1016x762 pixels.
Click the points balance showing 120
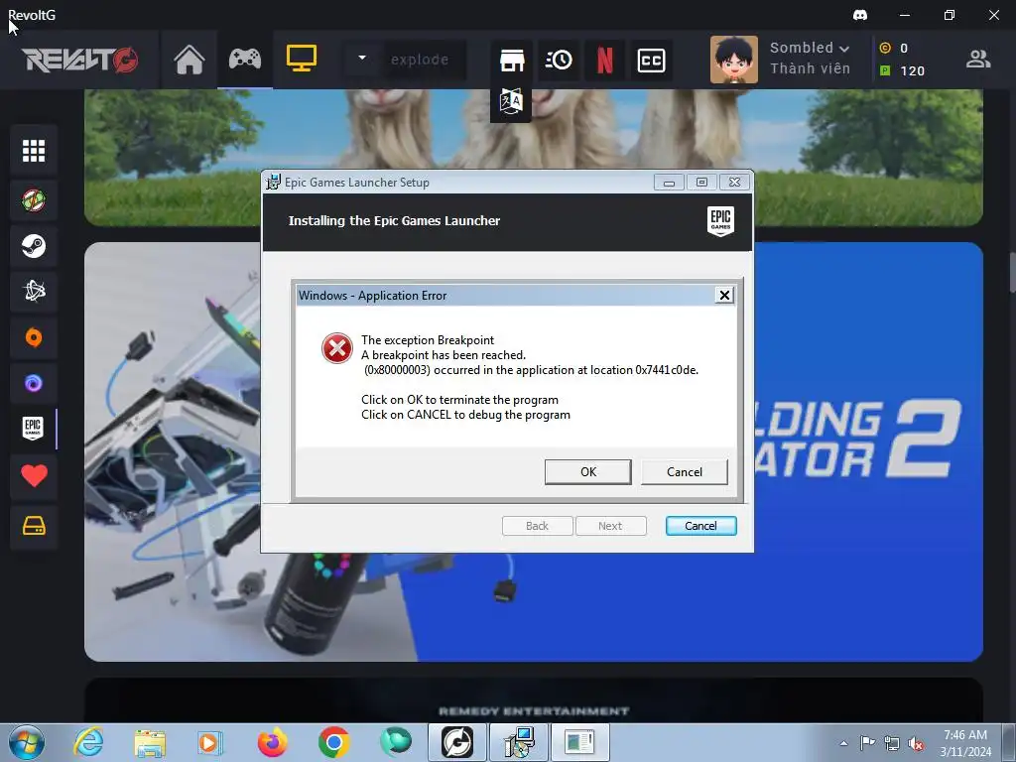pos(902,70)
